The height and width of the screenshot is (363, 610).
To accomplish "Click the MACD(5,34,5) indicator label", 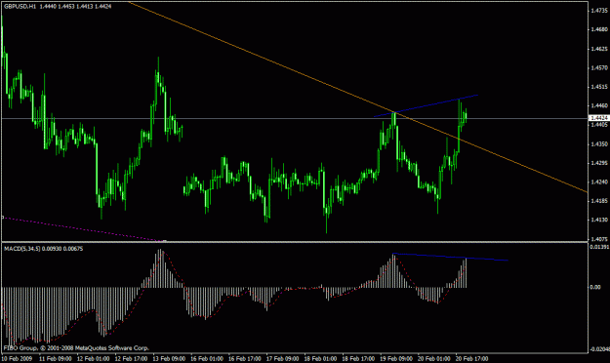I will tap(43, 249).
